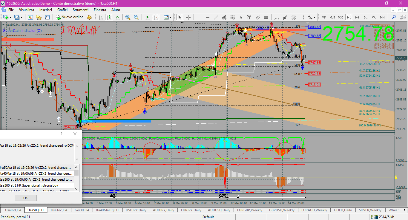Switch to the USDJPY,Daily chart tab

tap(136, 210)
